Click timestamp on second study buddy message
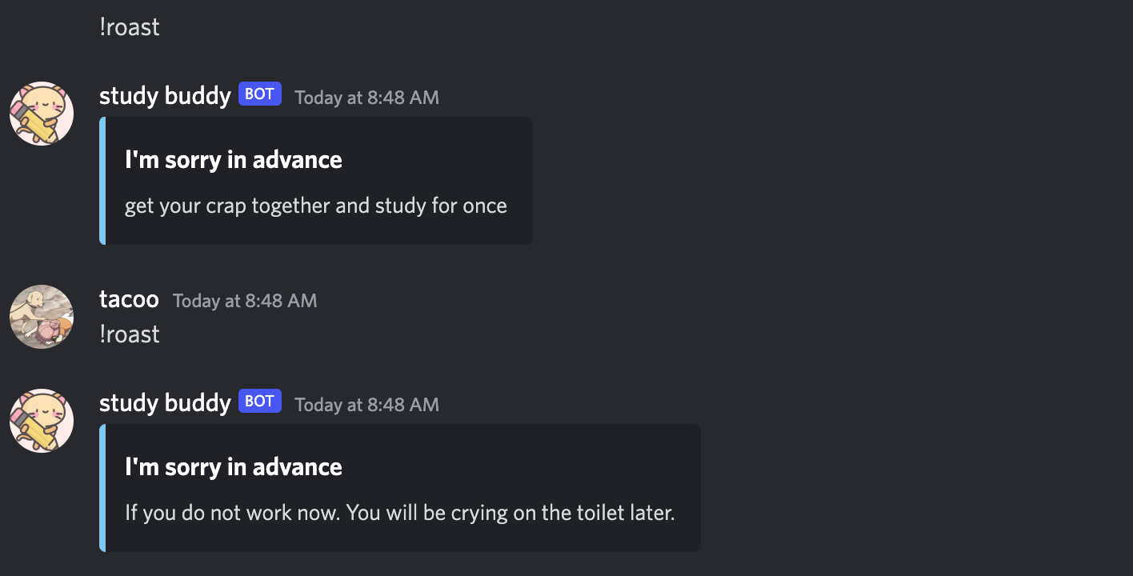1133x576 pixels. pos(366,405)
